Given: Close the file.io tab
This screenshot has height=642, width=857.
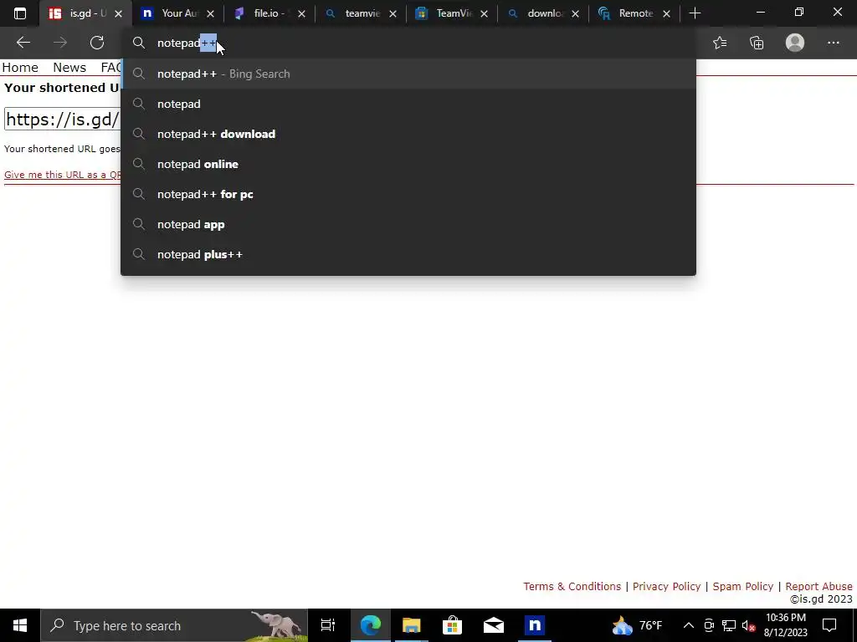Looking at the screenshot, I should tap(301, 13).
